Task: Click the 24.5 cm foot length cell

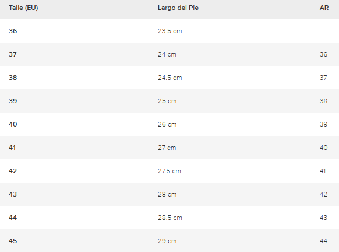Action: click(169, 78)
